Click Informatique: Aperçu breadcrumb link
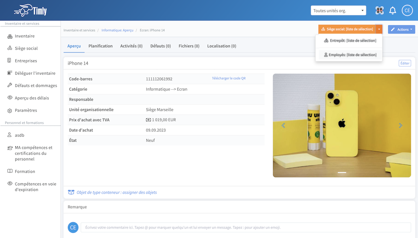Image resolution: width=418 pixels, height=238 pixels. coord(118,30)
